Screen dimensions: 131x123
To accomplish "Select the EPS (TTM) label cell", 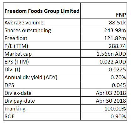I will click(42, 61).
